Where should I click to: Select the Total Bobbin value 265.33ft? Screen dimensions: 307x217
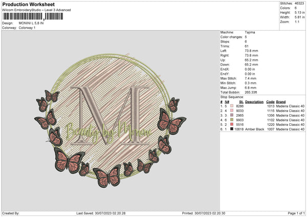click(251, 92)
